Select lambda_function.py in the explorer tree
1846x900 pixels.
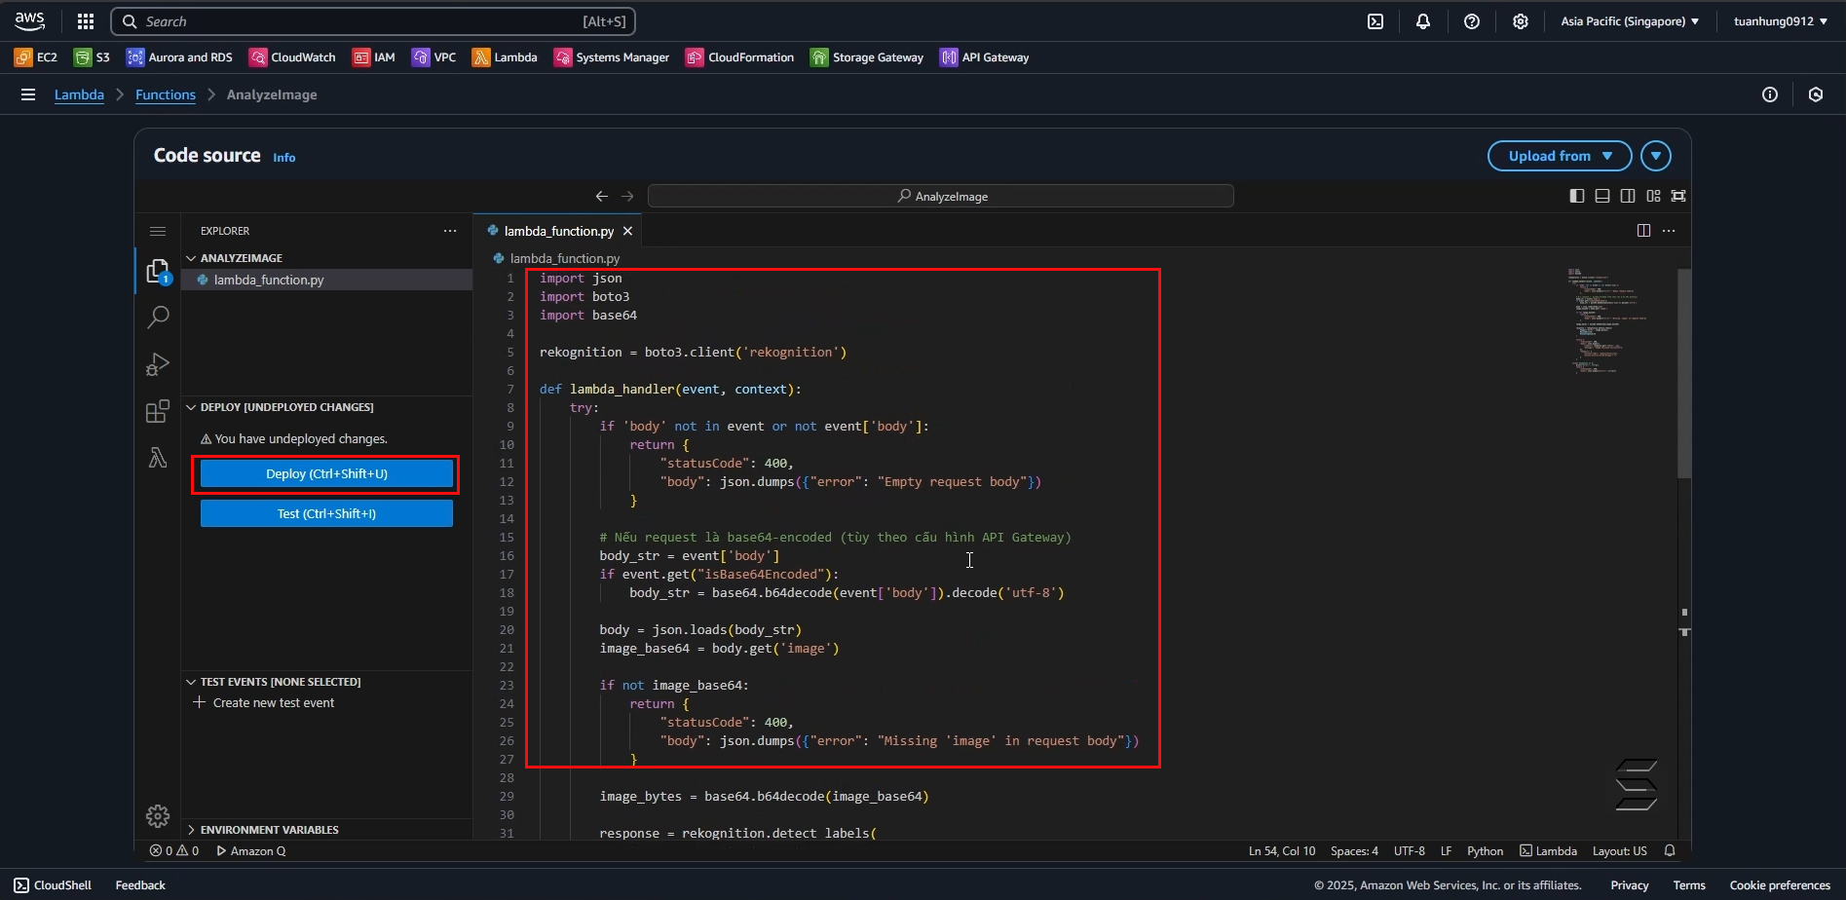click(x=326, y=280)
